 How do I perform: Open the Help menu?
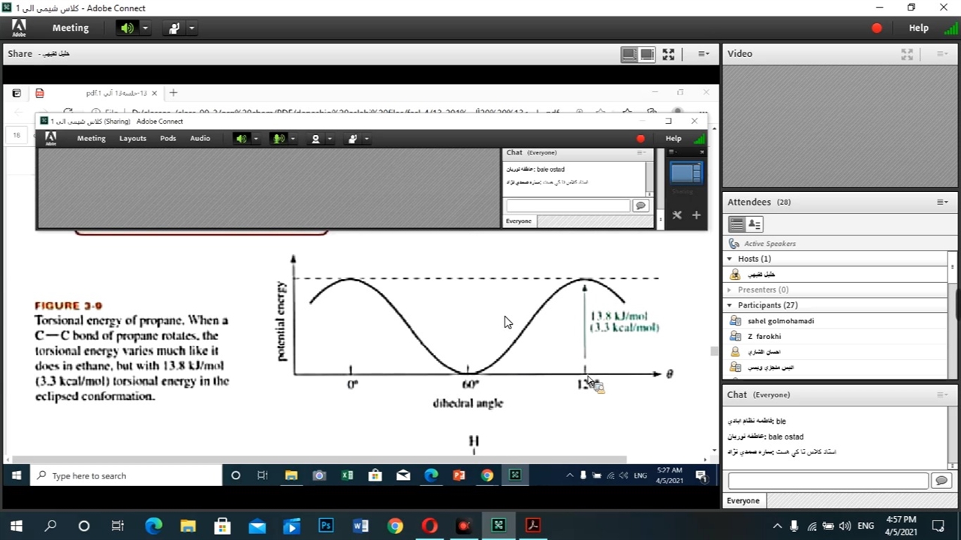coord(918,28)
